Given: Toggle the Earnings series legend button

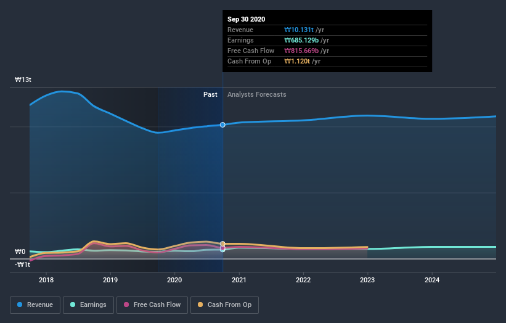Looking at the screenshot, I should [88, 305].
